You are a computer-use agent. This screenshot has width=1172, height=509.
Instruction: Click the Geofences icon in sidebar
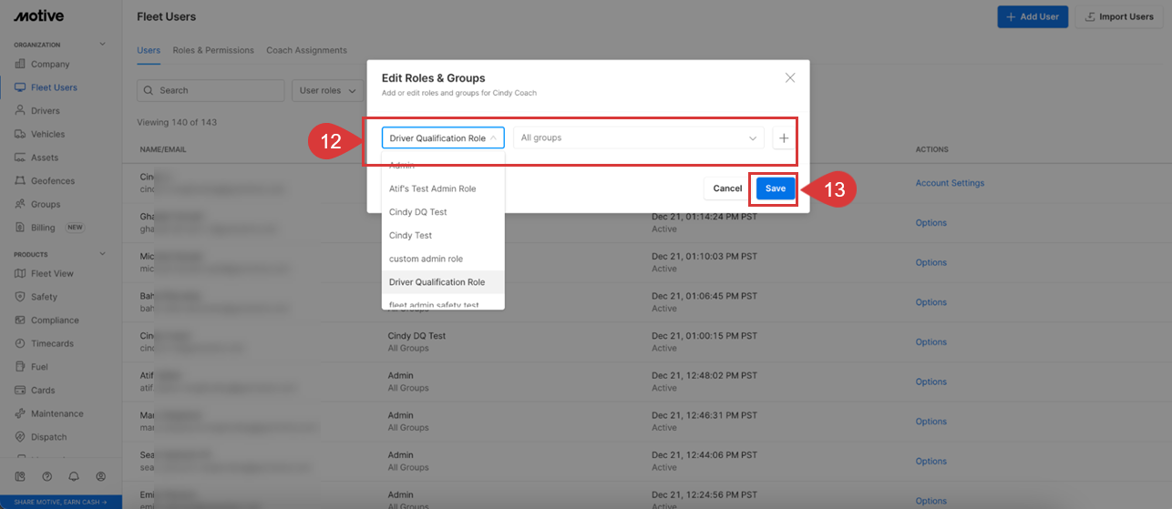pyautogui.click(x=21, y=181)
